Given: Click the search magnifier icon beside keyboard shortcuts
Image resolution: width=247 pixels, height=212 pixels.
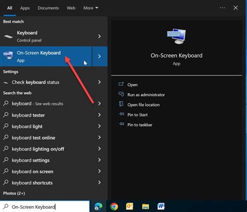Looking at the screenshot, I should [x=6, y=182].
